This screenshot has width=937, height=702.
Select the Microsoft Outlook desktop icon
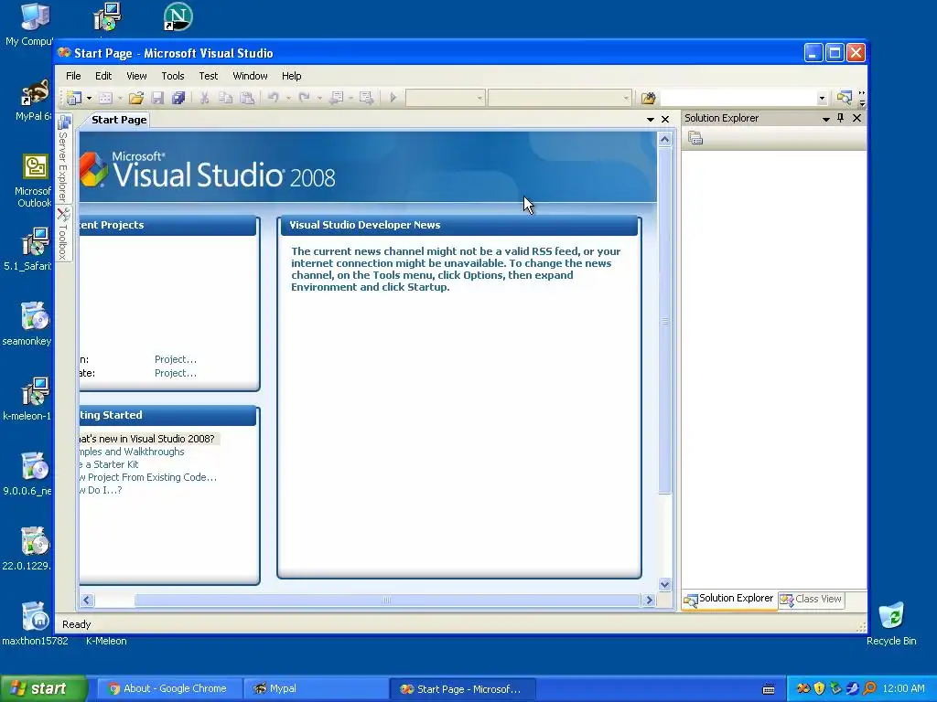click(x=34, y=180)
